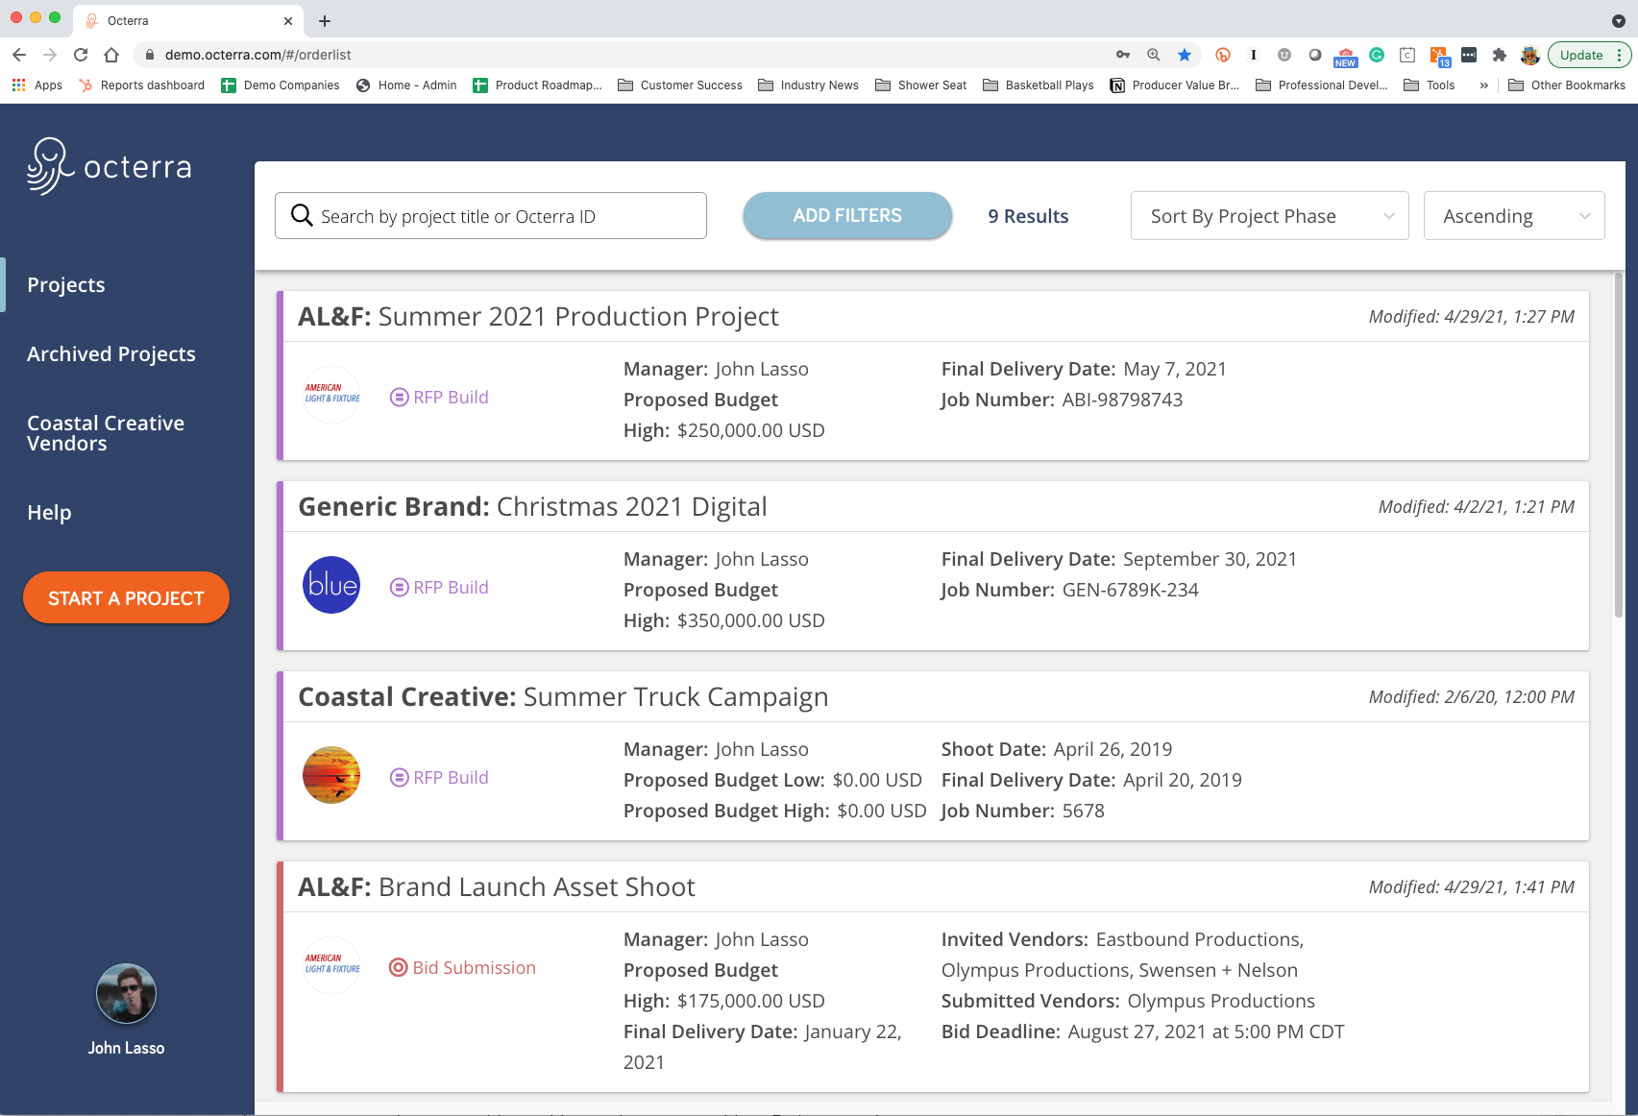
Task: Click the password key icon in the address bar
Action: click(1122, 55)
